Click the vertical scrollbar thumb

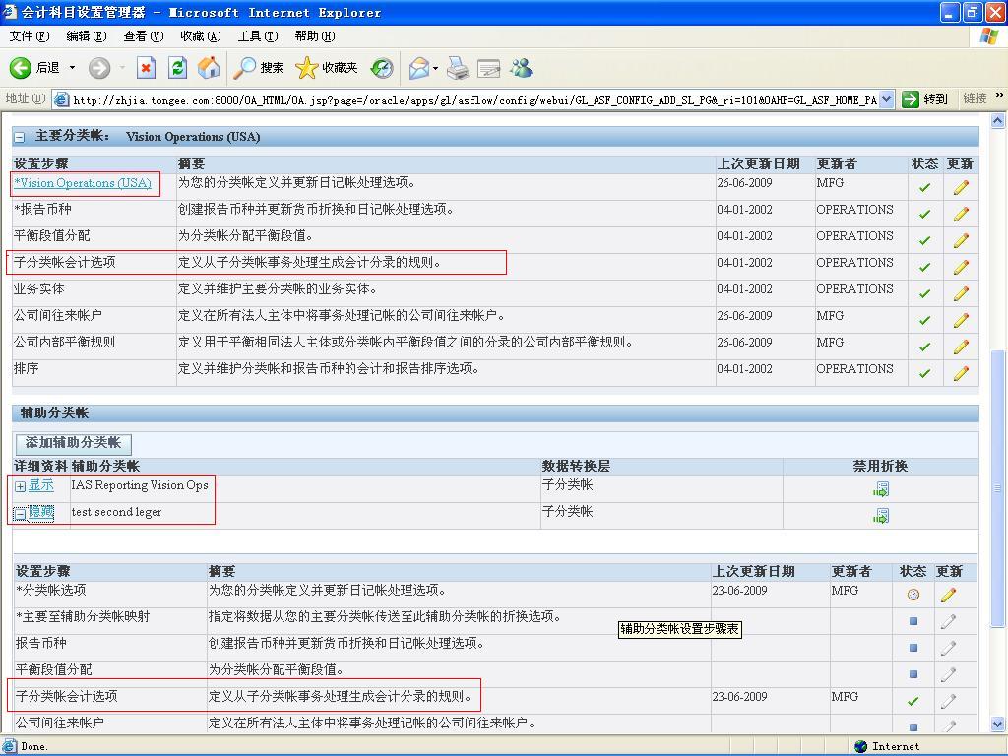[x=998, y=488]
